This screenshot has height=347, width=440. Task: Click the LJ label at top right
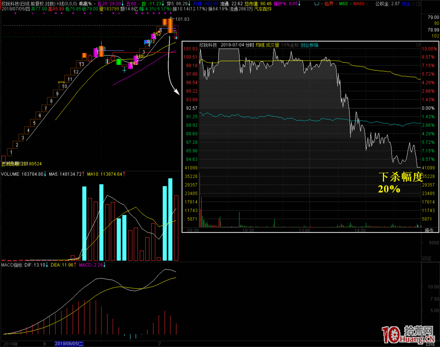[318, 4]
